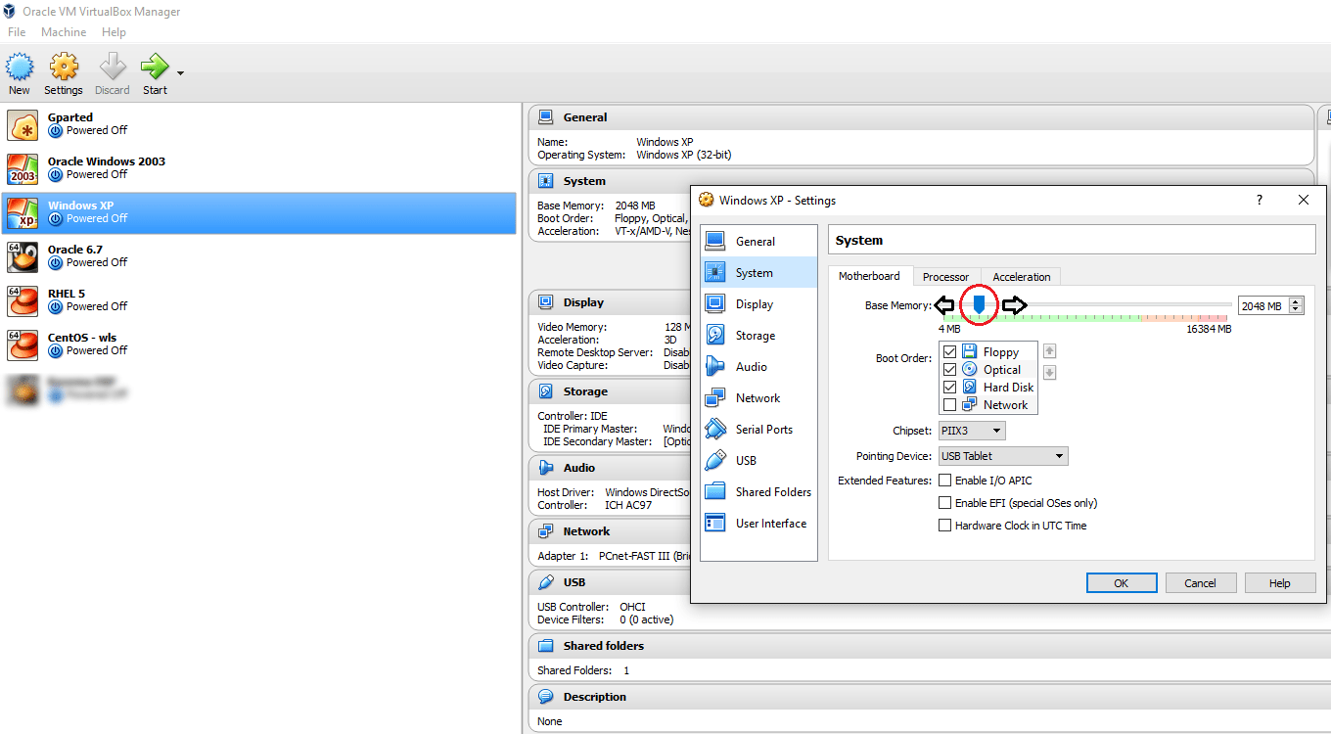
Task: Select the Oracle 6.7 virtual machine
Action: [x=258, y=256]
